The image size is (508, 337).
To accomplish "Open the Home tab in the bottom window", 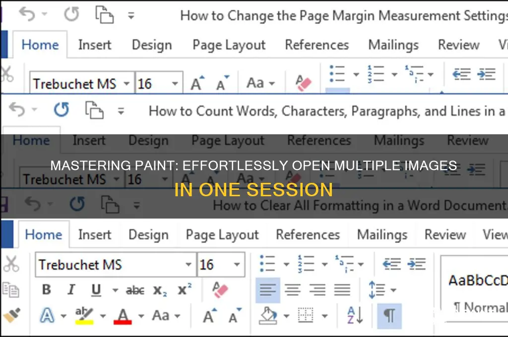I will (x=44, y=234).
